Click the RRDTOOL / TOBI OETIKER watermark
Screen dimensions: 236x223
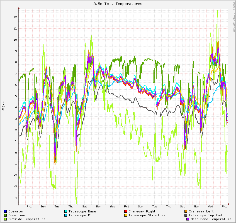(233, 17)
